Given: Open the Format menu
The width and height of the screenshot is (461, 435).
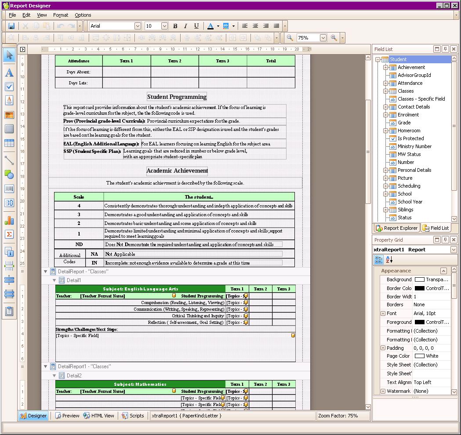Looking at the screenshot, I should pos(61,15).
